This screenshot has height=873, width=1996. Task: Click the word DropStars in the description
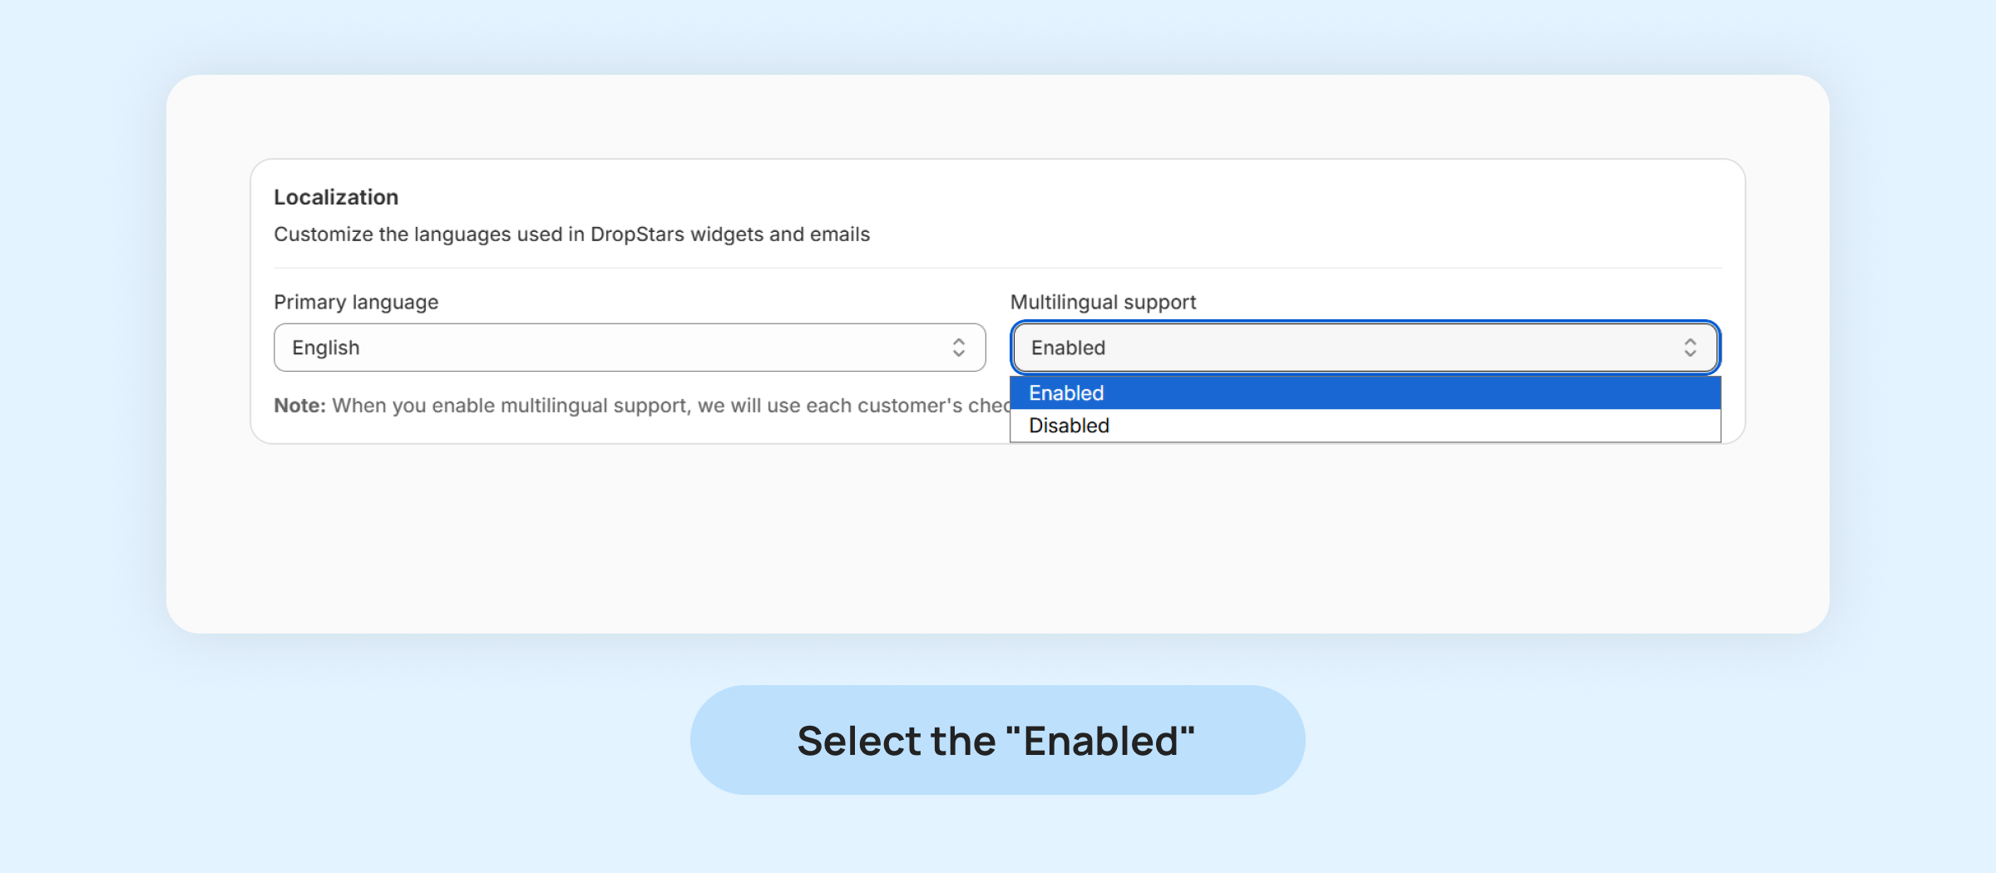tap(637, 234)
